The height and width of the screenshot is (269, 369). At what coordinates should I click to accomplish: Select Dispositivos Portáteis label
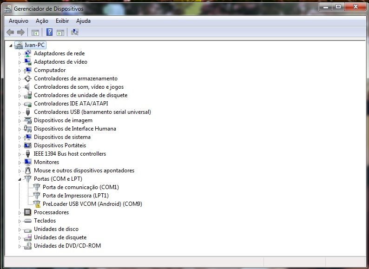tap(60, 145)
